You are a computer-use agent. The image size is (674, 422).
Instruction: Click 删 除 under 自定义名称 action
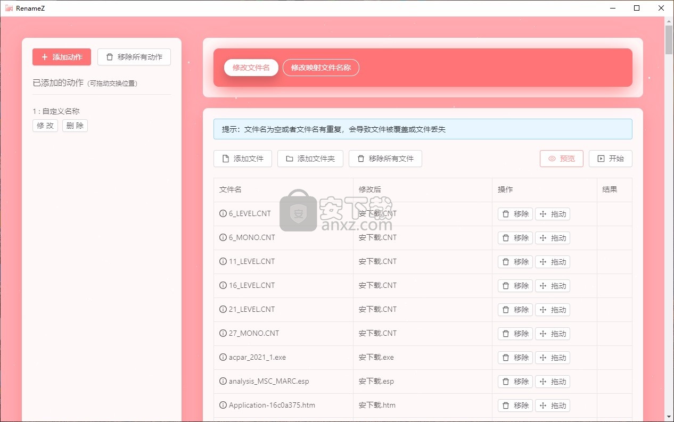[x=75, y=126]
